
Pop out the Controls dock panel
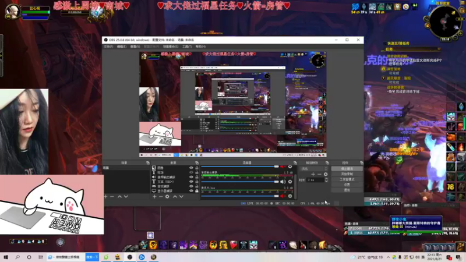pos(361,163)
